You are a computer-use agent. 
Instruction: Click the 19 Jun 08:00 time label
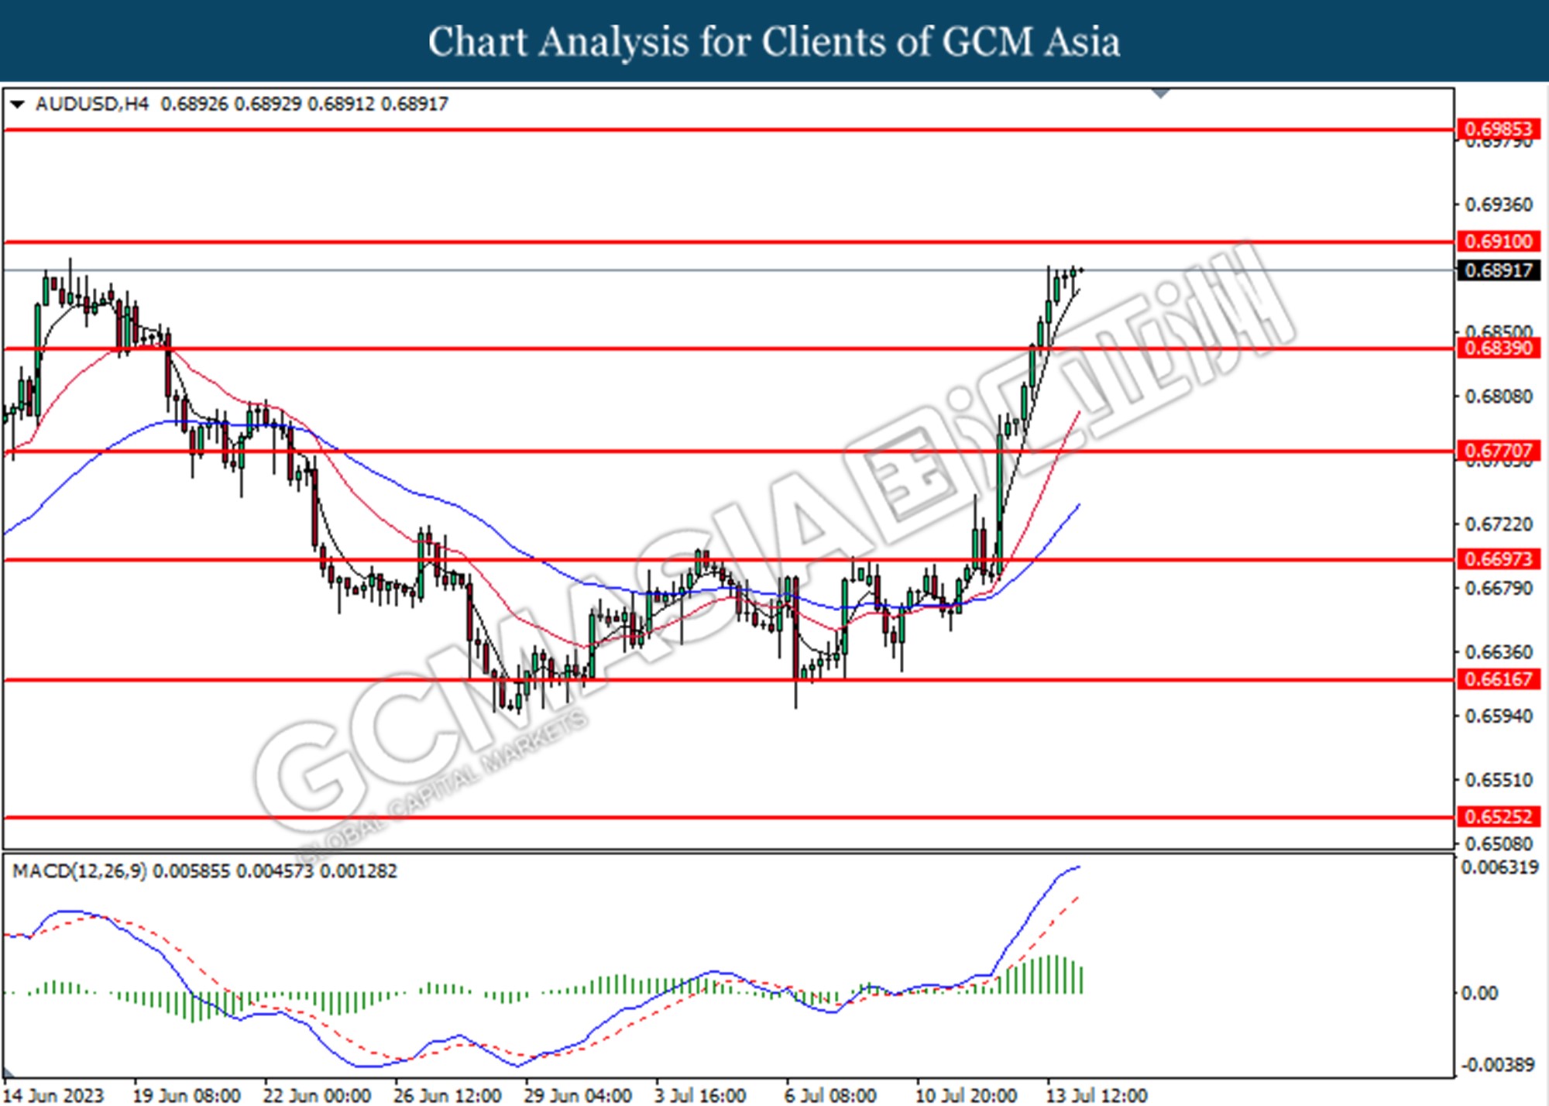187,1095
